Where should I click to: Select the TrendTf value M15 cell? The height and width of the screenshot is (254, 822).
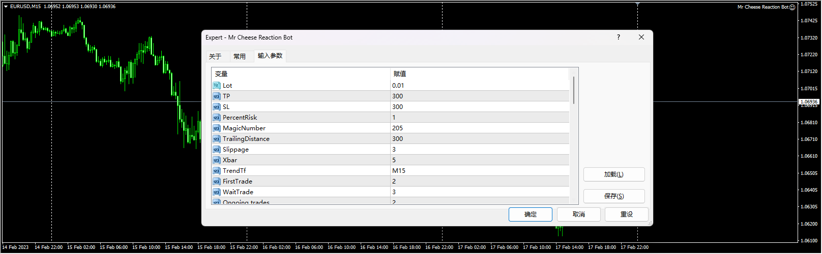(x=480, y=171)
